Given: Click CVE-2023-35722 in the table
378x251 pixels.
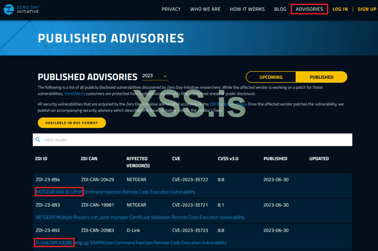Looking at the screenshot, I should click(190, 179).
